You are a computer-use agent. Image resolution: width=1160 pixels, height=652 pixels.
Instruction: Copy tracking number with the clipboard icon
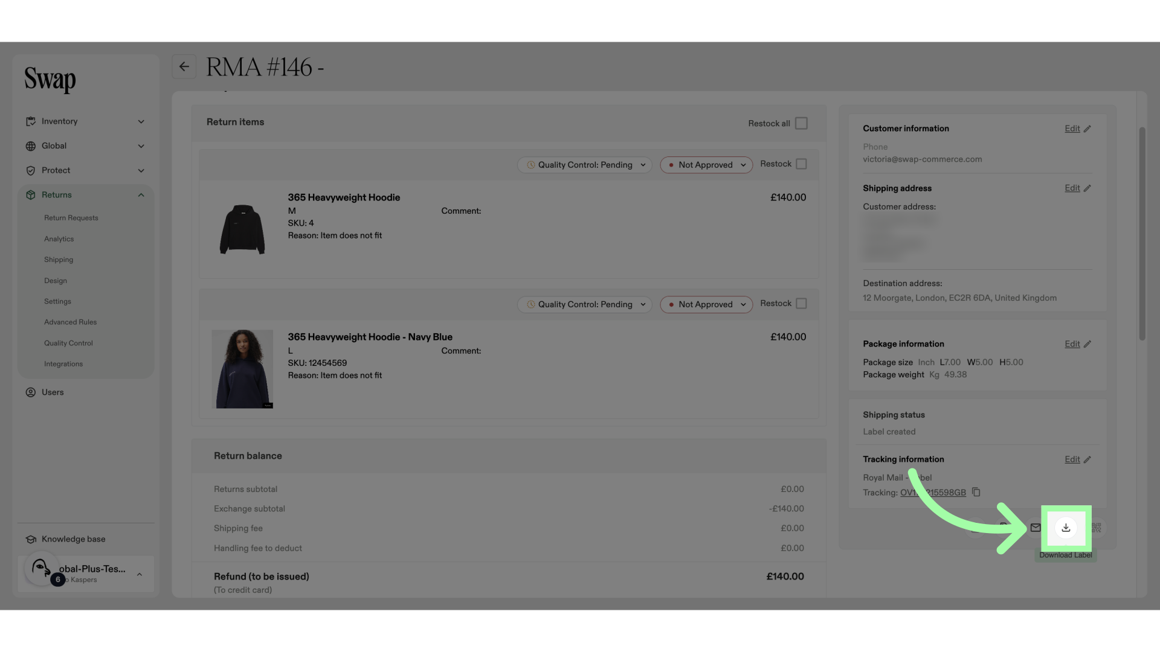[x=976, y=492]
